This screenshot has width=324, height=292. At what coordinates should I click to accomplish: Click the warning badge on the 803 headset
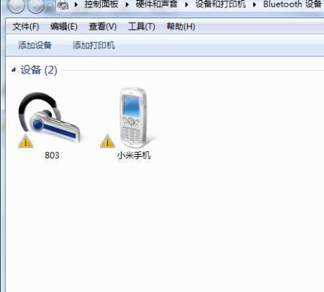click(26, 141)
